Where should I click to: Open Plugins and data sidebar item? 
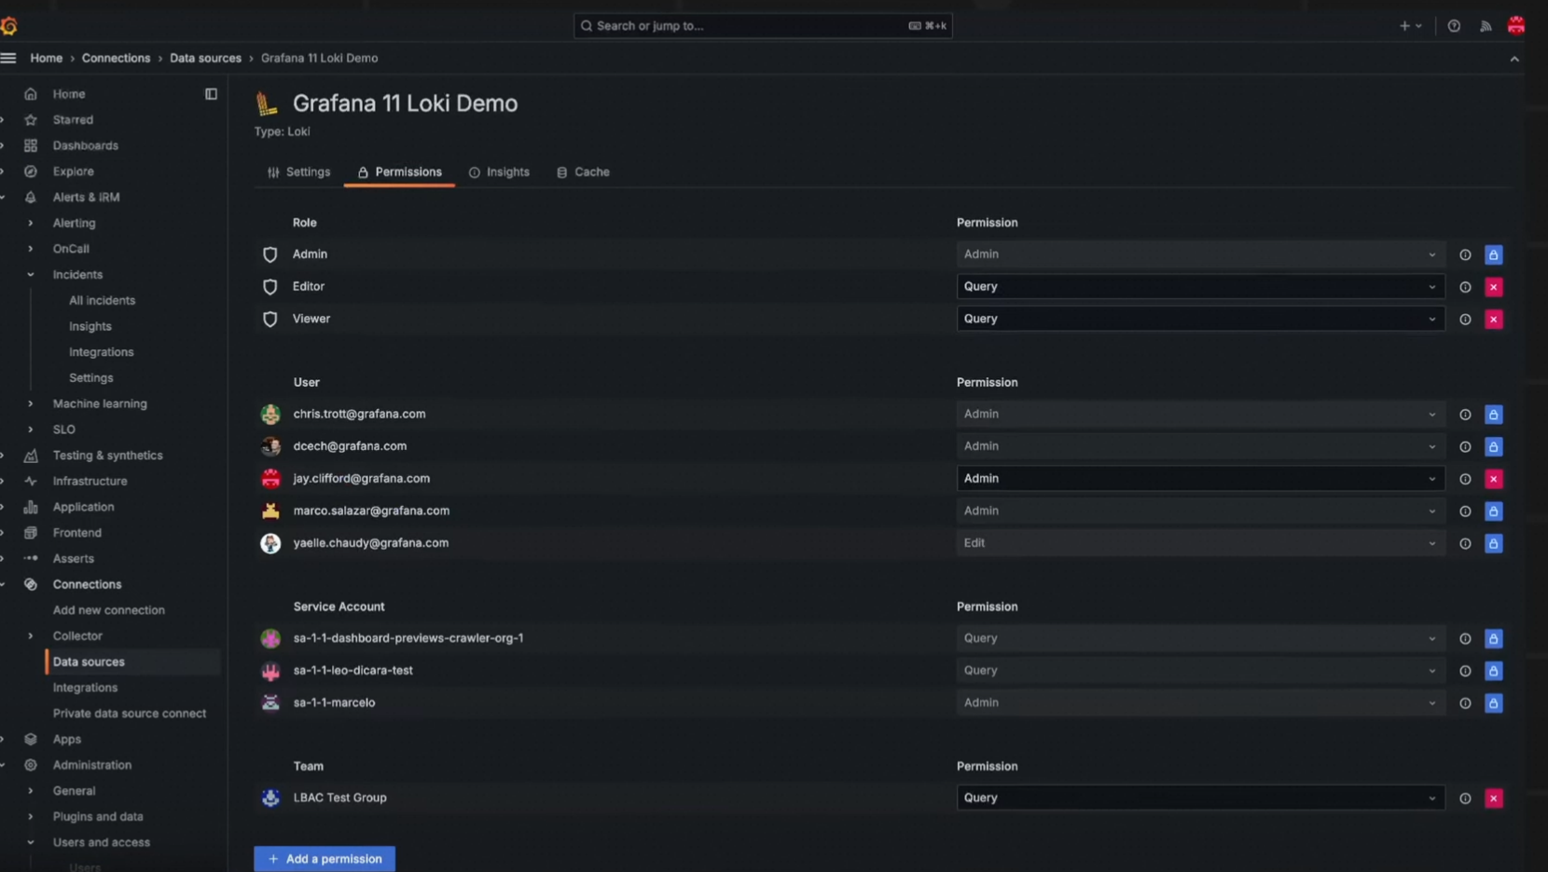pyautogui.click(x=98, y=817)
